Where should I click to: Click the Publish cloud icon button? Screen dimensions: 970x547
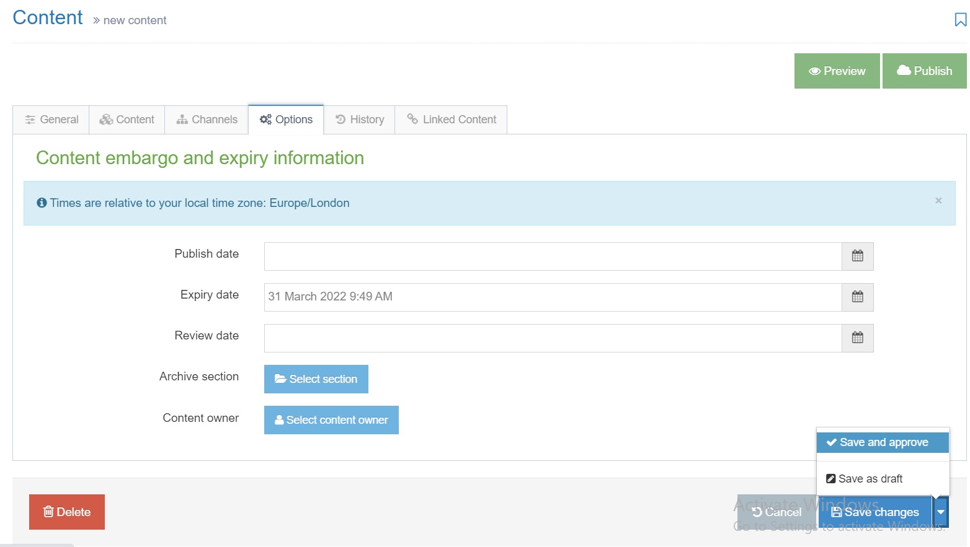tap(904, 71)
